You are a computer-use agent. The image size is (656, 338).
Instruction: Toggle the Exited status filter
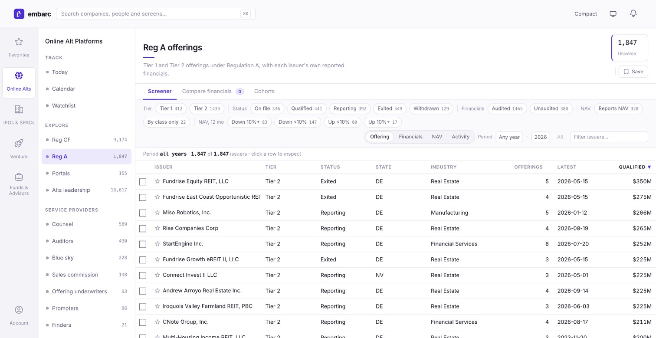tap(390, 108)
